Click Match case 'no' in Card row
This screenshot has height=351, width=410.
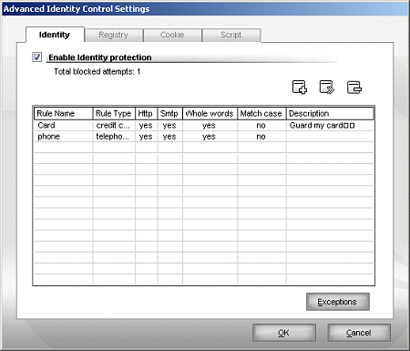pyautogui.click(x=261, y=125)
